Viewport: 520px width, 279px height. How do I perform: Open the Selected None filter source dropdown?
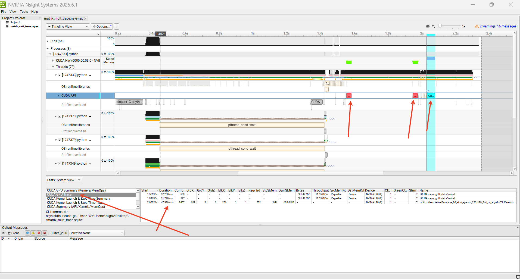[96, 233]
